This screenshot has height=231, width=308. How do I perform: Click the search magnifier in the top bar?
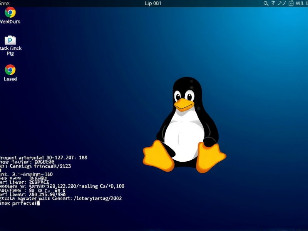pyautogui.click(x=266, y=3)
